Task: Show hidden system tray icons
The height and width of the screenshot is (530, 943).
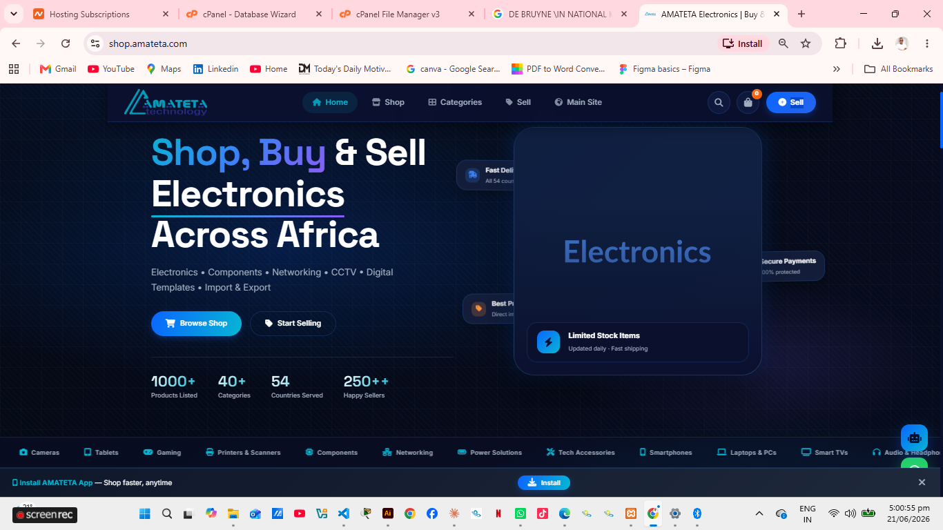Action: (759, 513)
